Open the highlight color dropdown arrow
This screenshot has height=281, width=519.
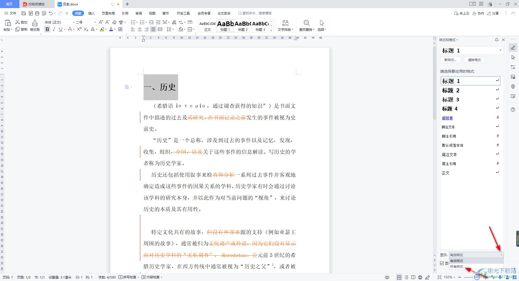[x=106, y=29]
